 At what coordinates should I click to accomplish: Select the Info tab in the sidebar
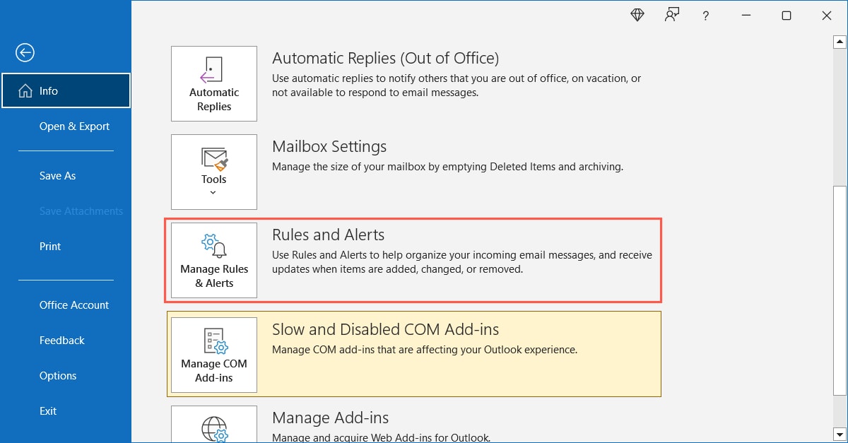(49, 90)
